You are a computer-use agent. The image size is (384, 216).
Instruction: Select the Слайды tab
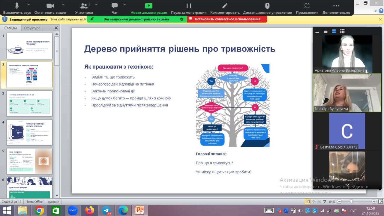[10, 28]
